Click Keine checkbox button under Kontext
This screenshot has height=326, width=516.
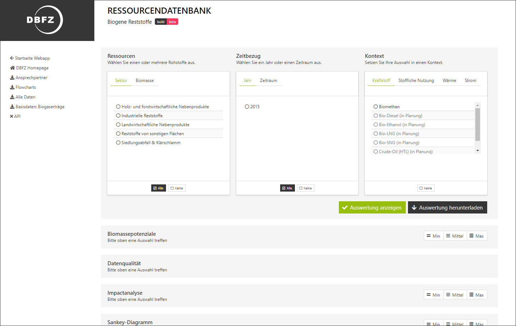426,188
